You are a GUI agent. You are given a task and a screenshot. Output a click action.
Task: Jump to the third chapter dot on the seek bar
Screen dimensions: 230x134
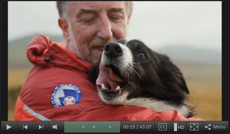pos(110,127)
